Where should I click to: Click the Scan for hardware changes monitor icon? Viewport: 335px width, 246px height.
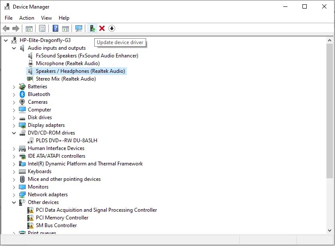click(79, 28)
